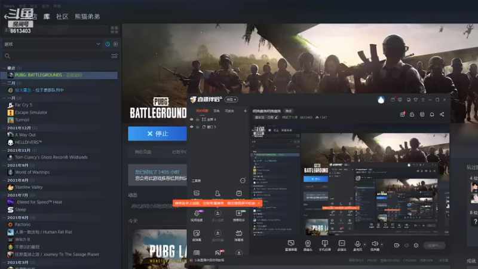Click 修改 button beside stream title
The height and width of the screenshot is (269, 478).
[x=289, y=111]
